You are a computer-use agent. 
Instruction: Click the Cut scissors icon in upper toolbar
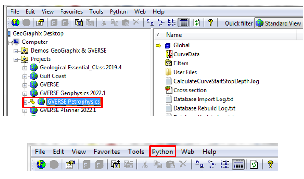[104, 22]
